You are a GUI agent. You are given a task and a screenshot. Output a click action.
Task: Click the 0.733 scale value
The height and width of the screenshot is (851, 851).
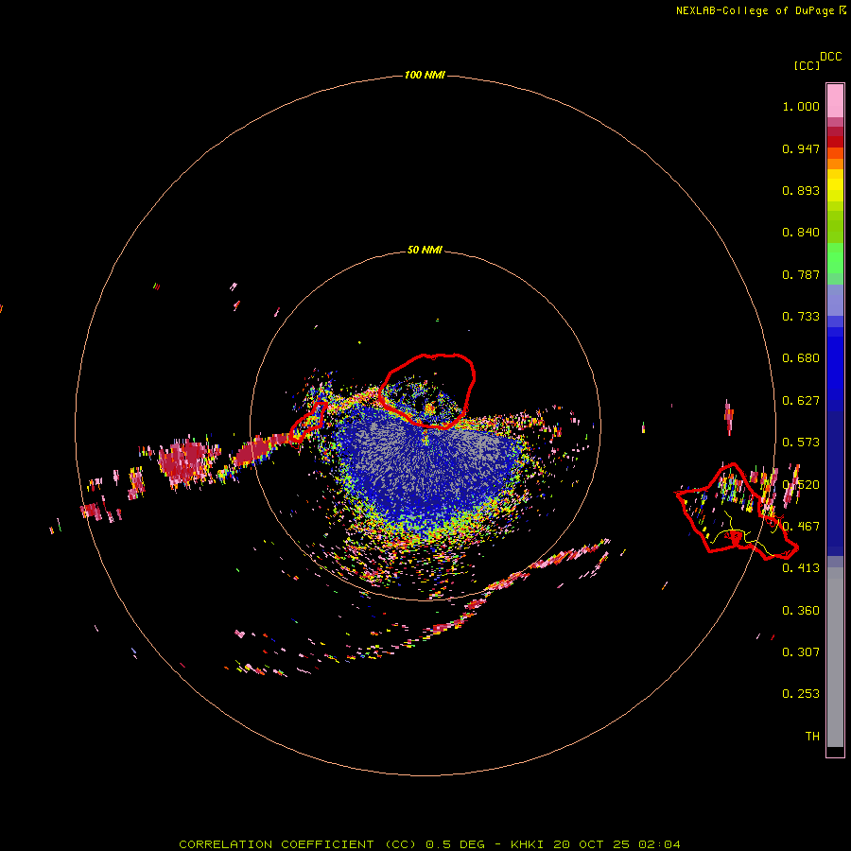pyautogui.click(x=801, y=317)
